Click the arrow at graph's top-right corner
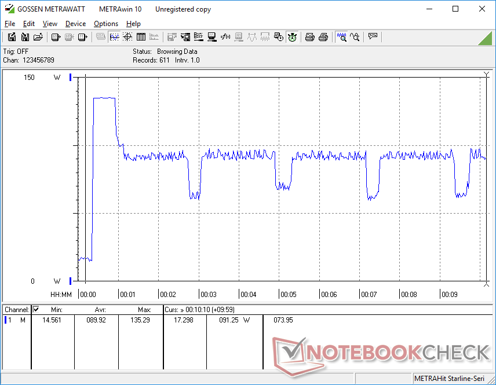This screenshot has width=496, height=385. coord(487,75)
